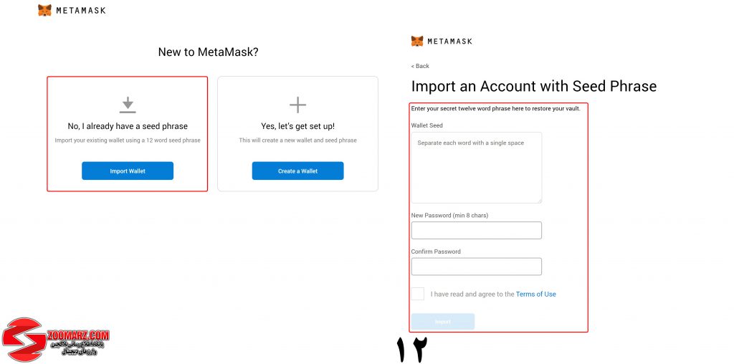The height and width of the screenshot is (364, 734).
Task: Click the New Password input field
Action: pyautogui.click(x=477, y=230)
